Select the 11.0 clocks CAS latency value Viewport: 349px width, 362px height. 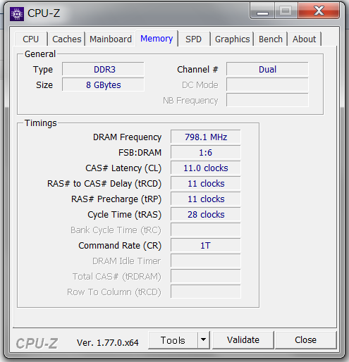point(206,168)
